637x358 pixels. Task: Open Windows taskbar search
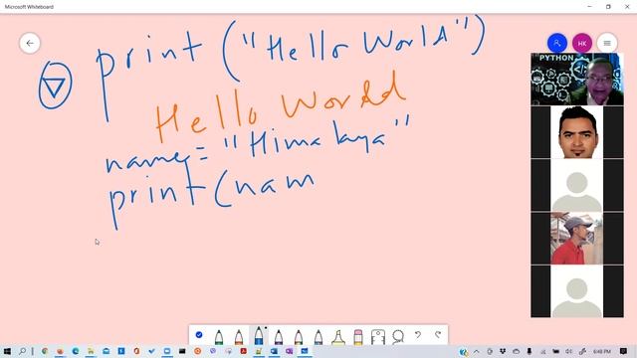(x=23, y=351)
